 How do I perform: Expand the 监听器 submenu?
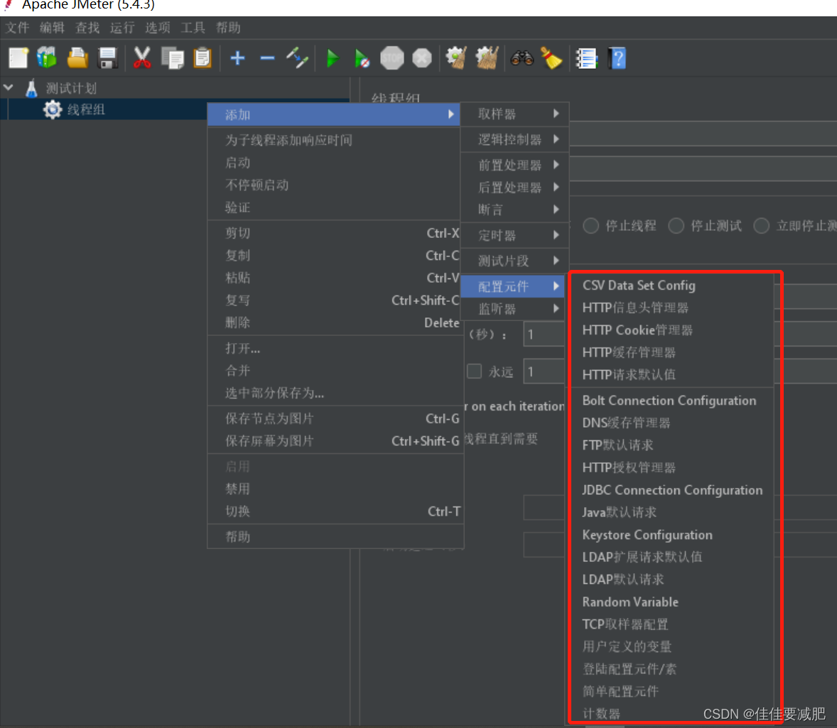pyautogui.click(x=513, y=309)
